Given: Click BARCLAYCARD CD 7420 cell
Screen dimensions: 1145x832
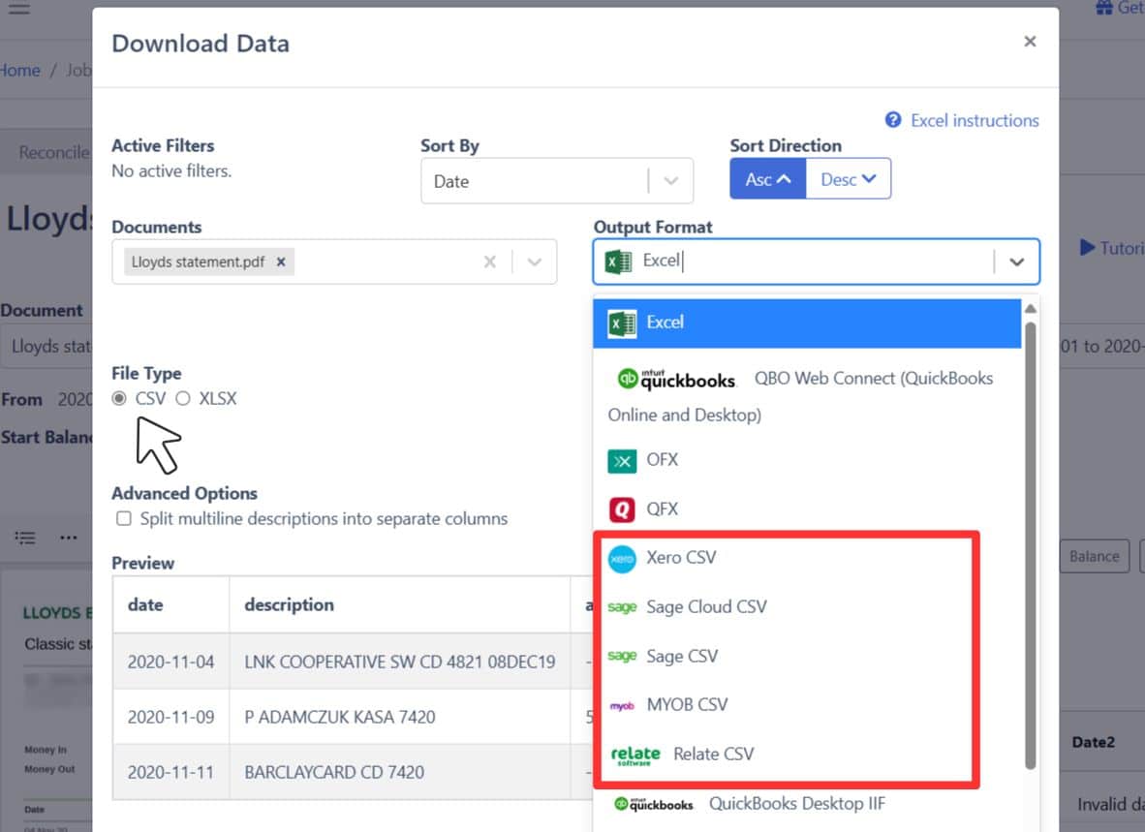Looking at the screenshot, I should pyautogui.click(x=399, y=772).
